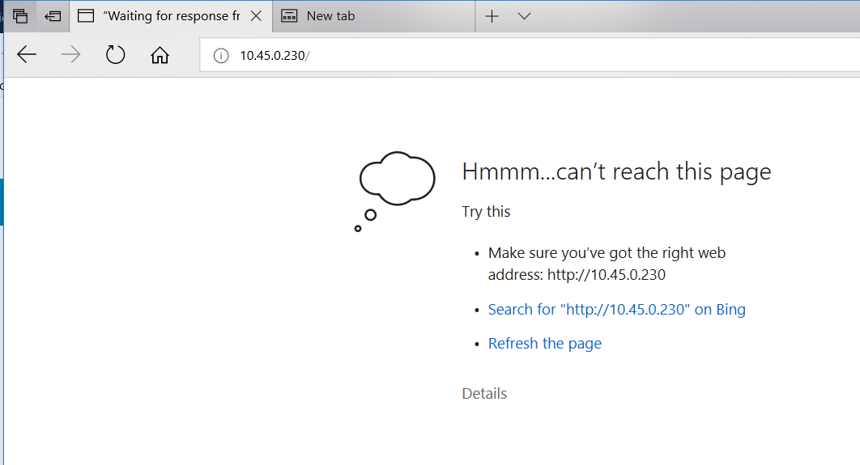Go back to the previous page
Viewport: 860px width, 465px height.
(x=27, y=55)
